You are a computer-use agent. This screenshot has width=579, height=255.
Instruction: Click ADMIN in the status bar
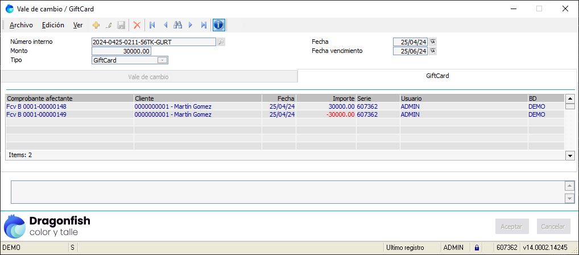coord(453,248)
